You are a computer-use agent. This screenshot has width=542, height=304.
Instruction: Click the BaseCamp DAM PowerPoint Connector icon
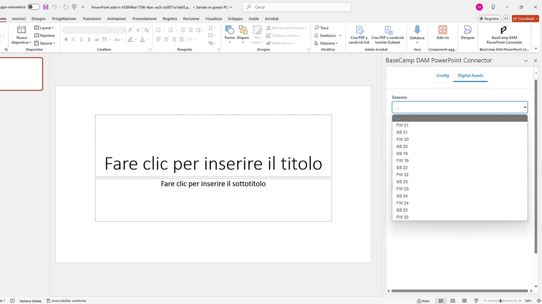(x=504, y=30)
